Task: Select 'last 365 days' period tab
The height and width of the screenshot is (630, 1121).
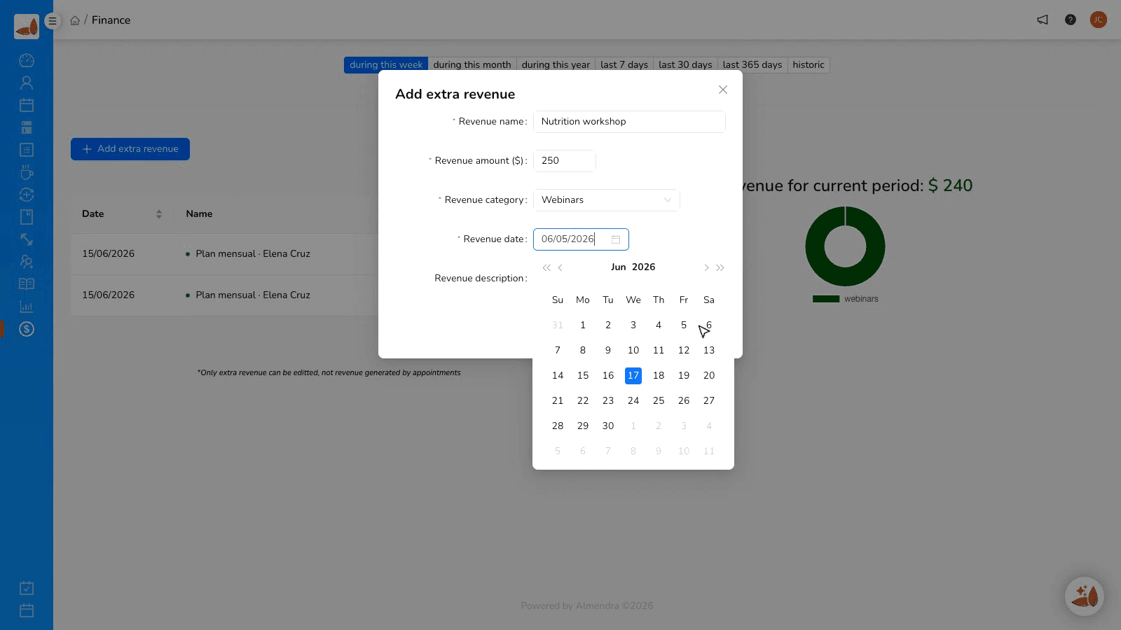Action: 752,65
